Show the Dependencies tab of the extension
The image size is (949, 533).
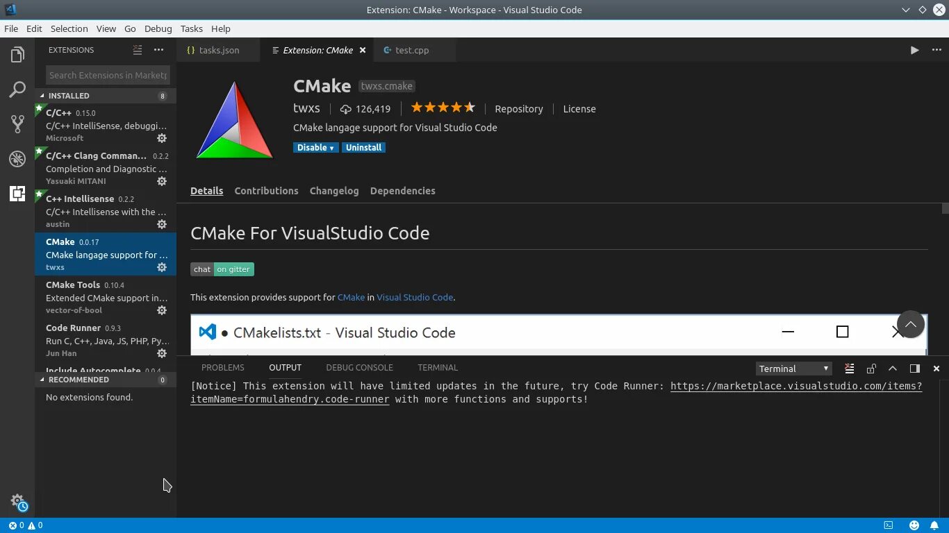402,191
